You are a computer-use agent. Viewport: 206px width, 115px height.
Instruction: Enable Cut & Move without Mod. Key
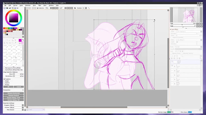4,70
